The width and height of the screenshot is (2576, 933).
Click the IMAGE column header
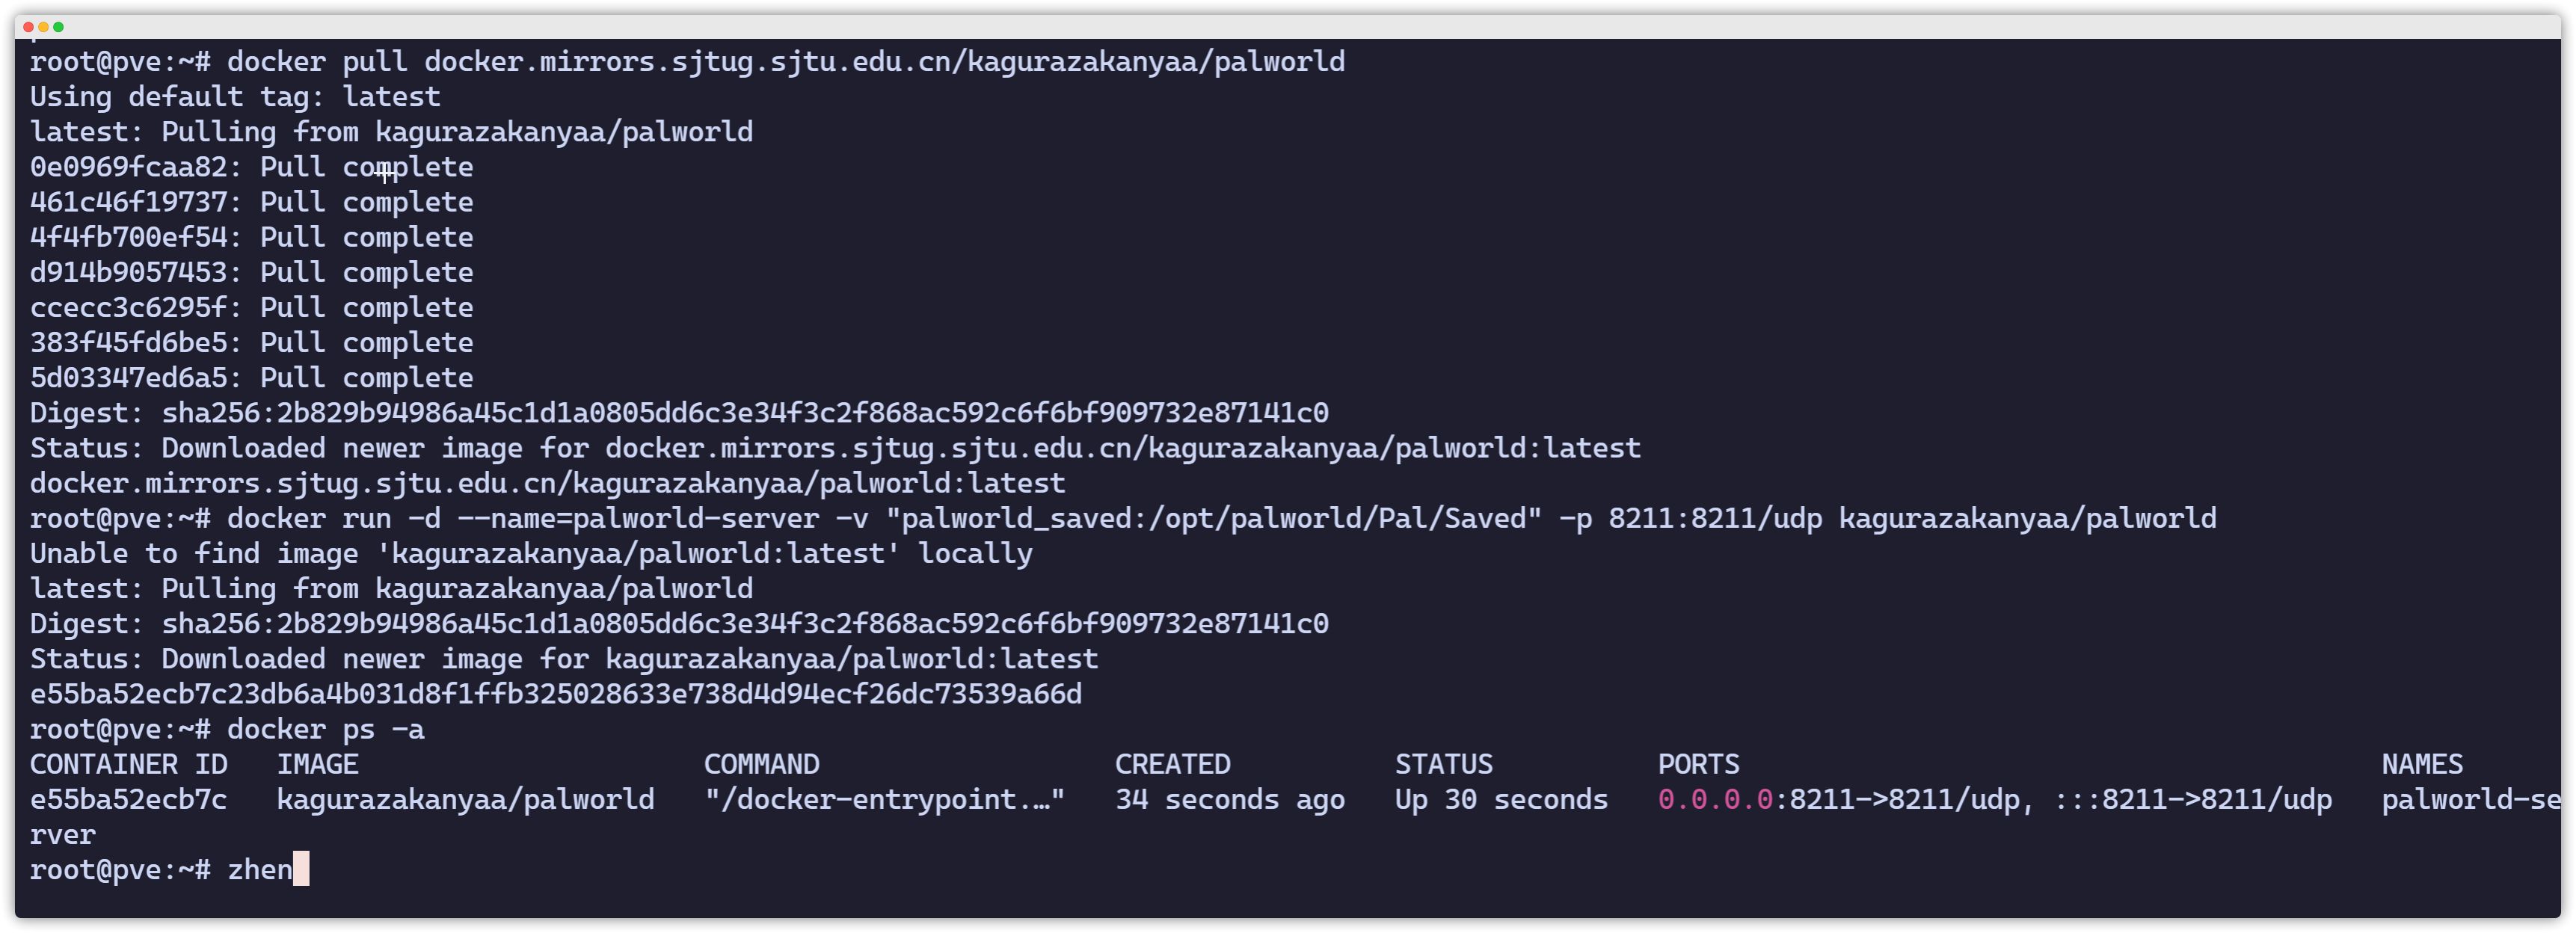(x=317, y=764)
